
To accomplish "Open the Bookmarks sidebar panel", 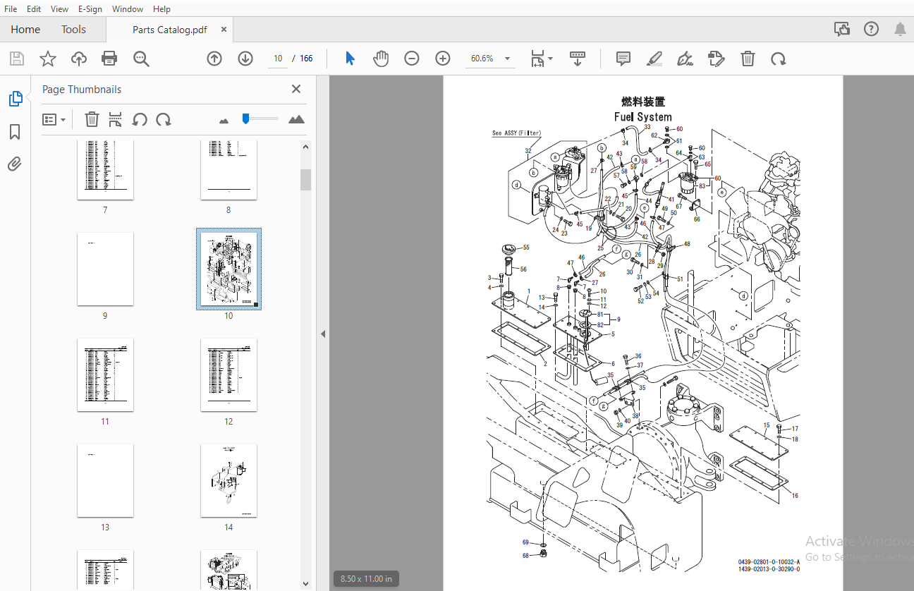I will pyautogui.click(x=16, y=132).
